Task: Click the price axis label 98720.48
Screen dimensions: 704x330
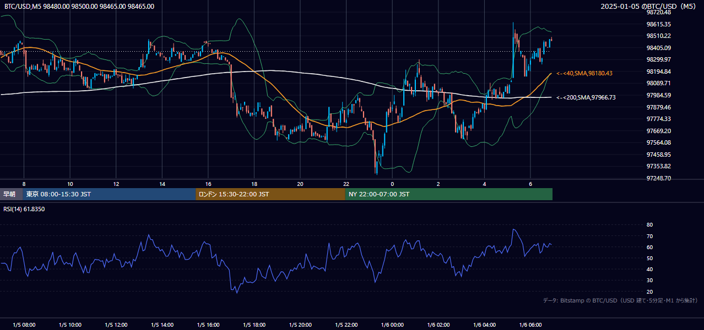Action: pos(658,12)
